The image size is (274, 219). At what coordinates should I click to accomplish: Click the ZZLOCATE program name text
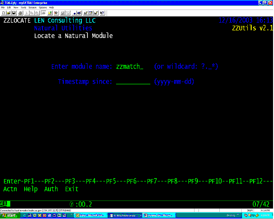[17, 20]
